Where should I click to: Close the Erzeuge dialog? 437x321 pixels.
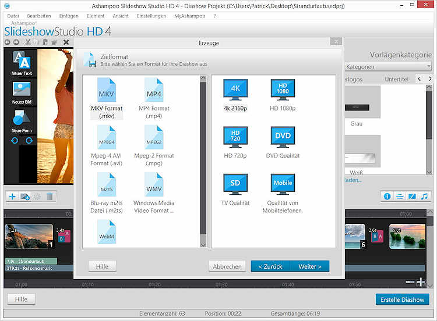336,41
